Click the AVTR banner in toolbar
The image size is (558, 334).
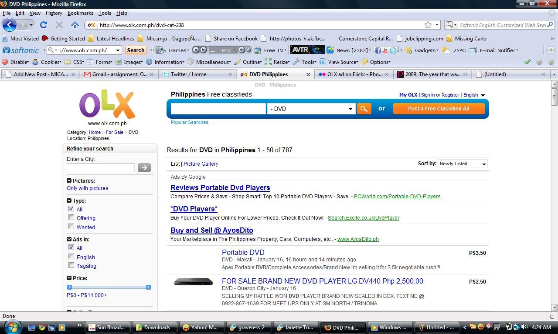[x=307, y=50]
